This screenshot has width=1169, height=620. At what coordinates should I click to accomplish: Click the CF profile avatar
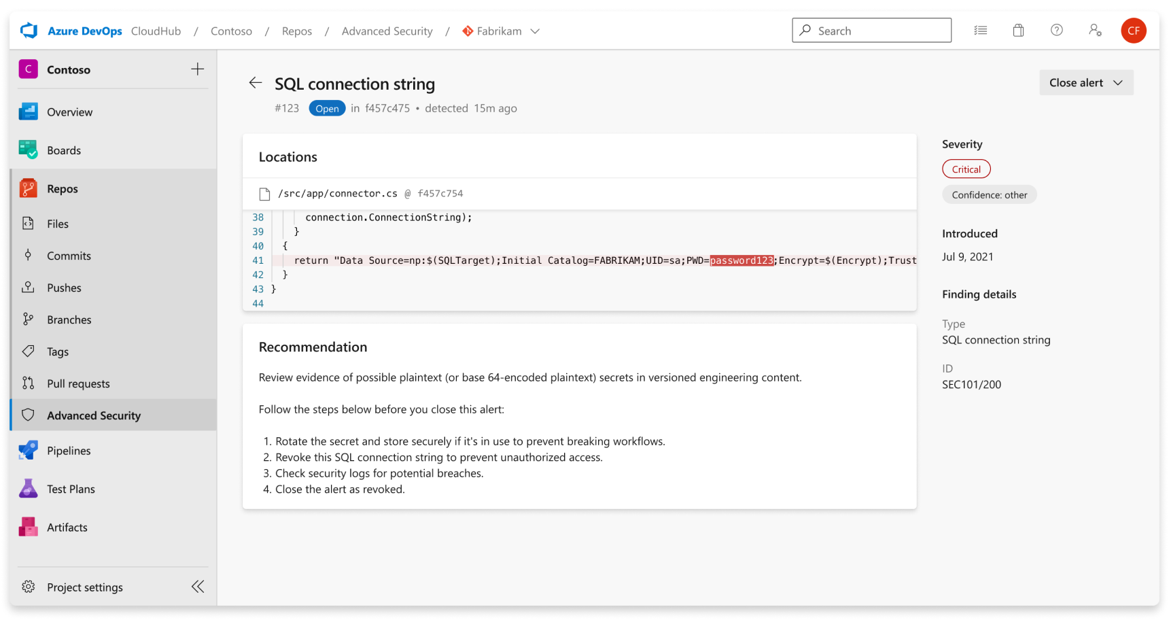click(x=1133, y=31)
